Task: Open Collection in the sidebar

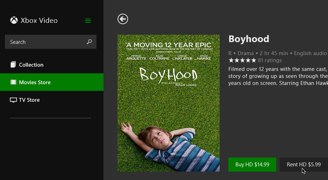Action: tap(31, 65)
